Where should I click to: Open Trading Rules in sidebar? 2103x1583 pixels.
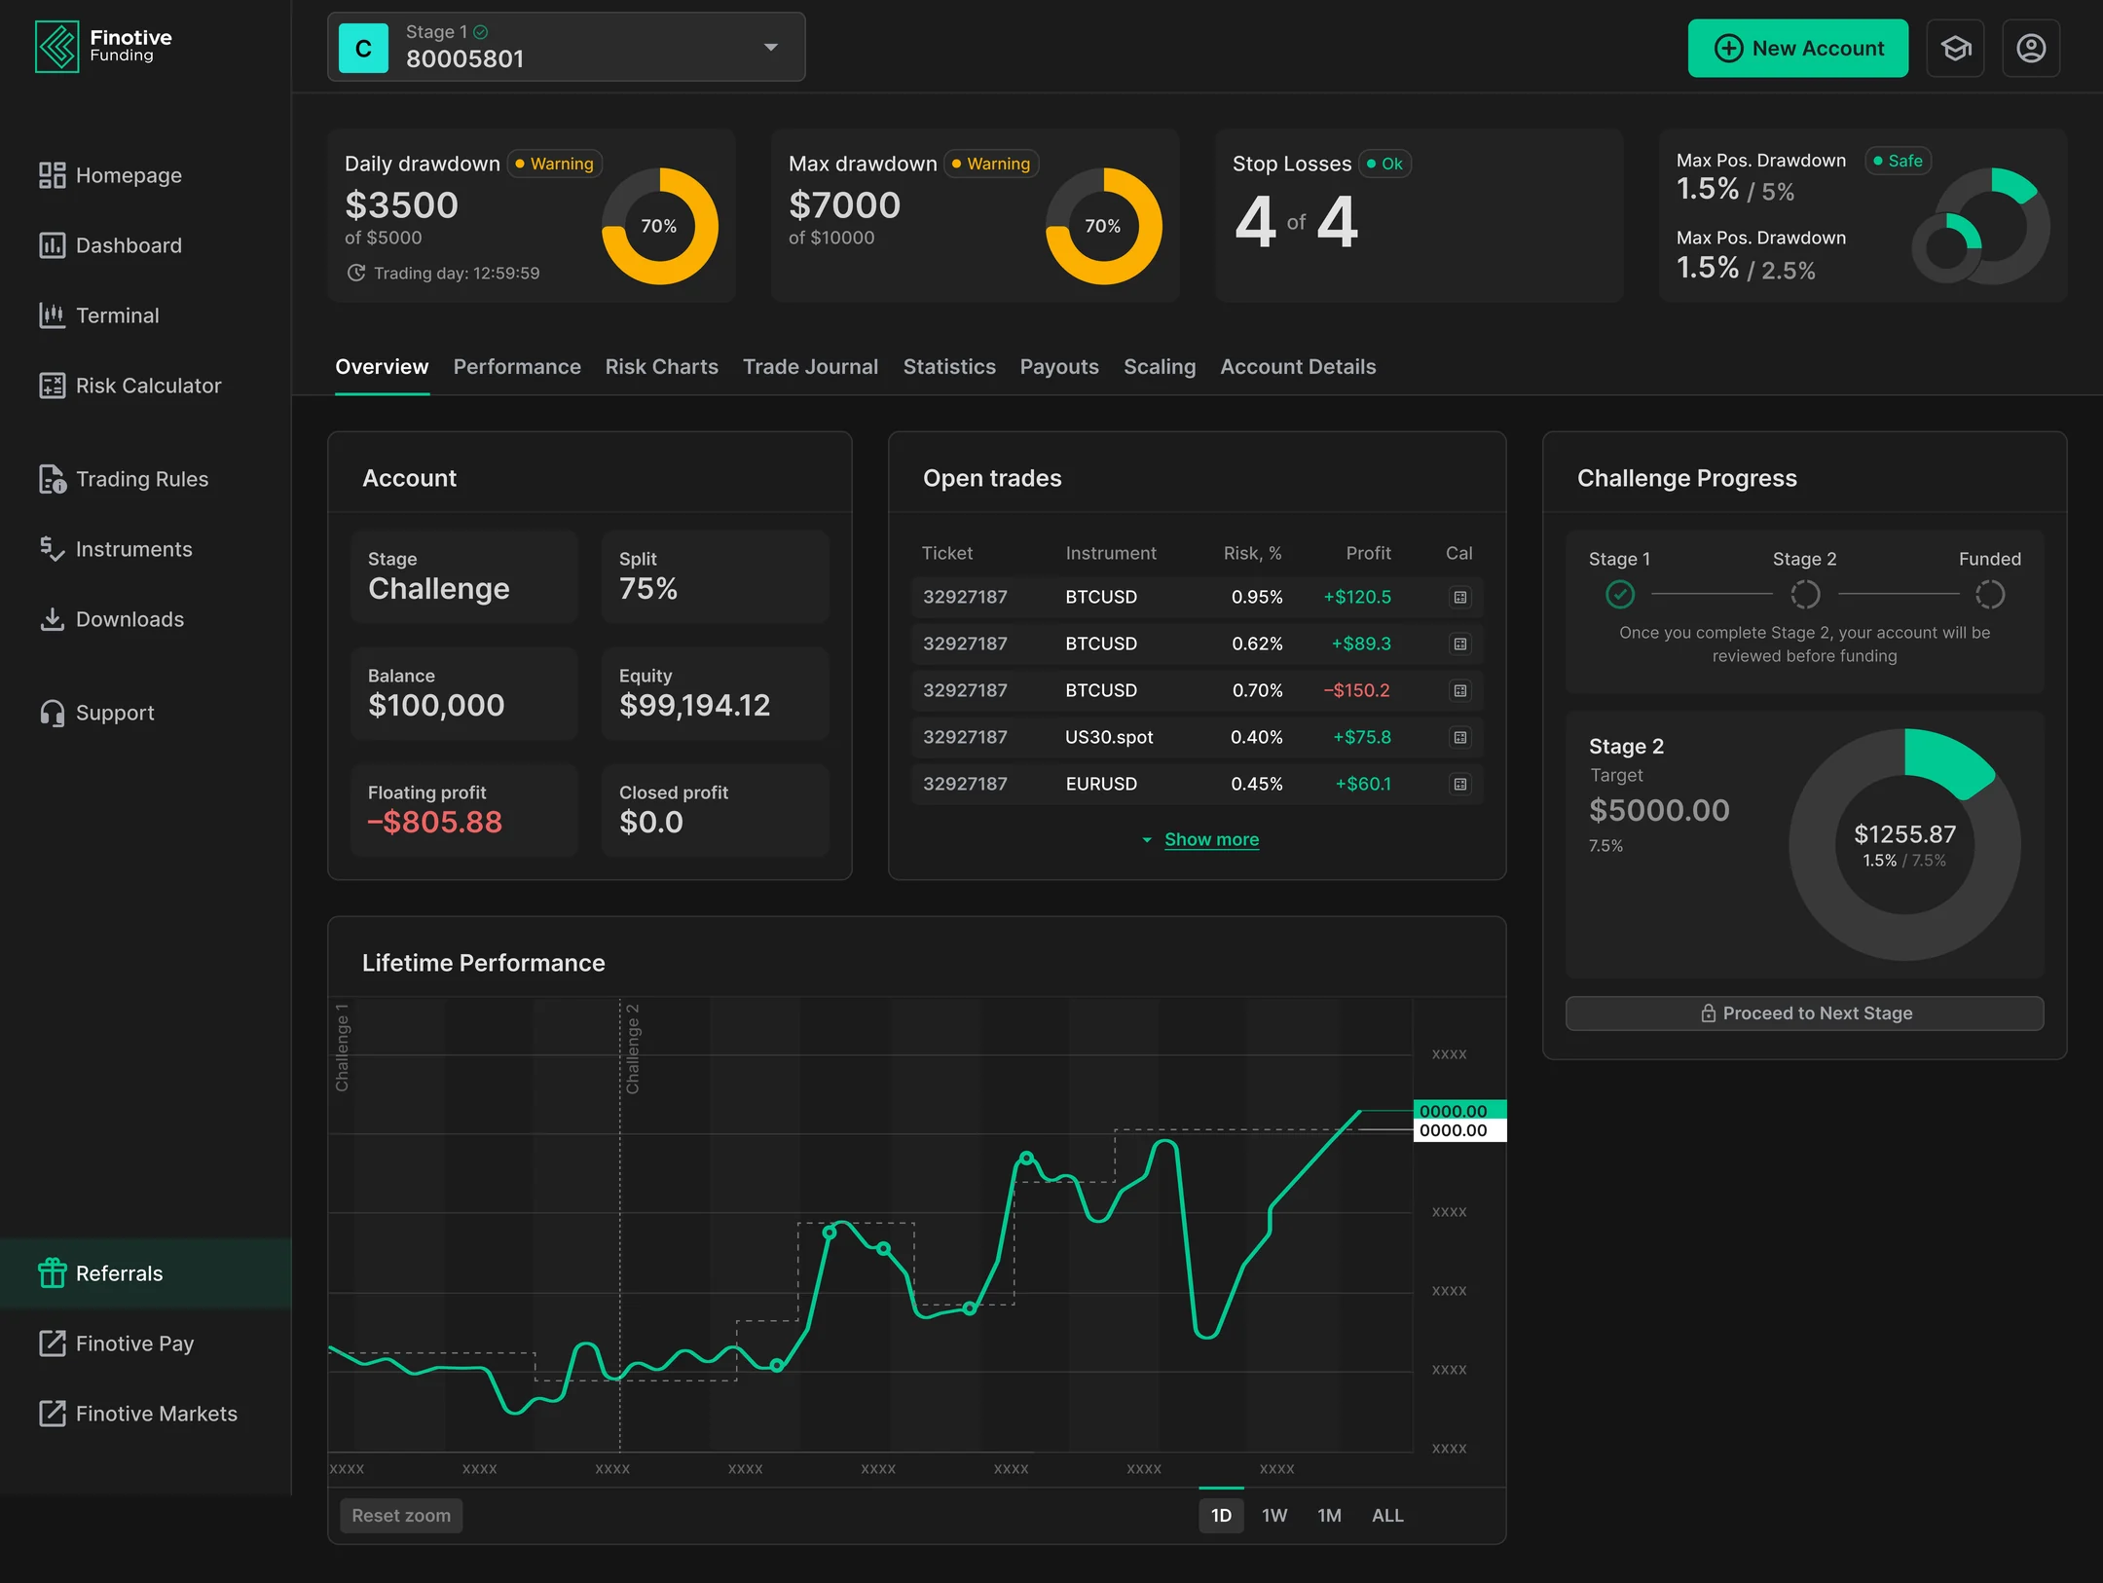point(123,479)
